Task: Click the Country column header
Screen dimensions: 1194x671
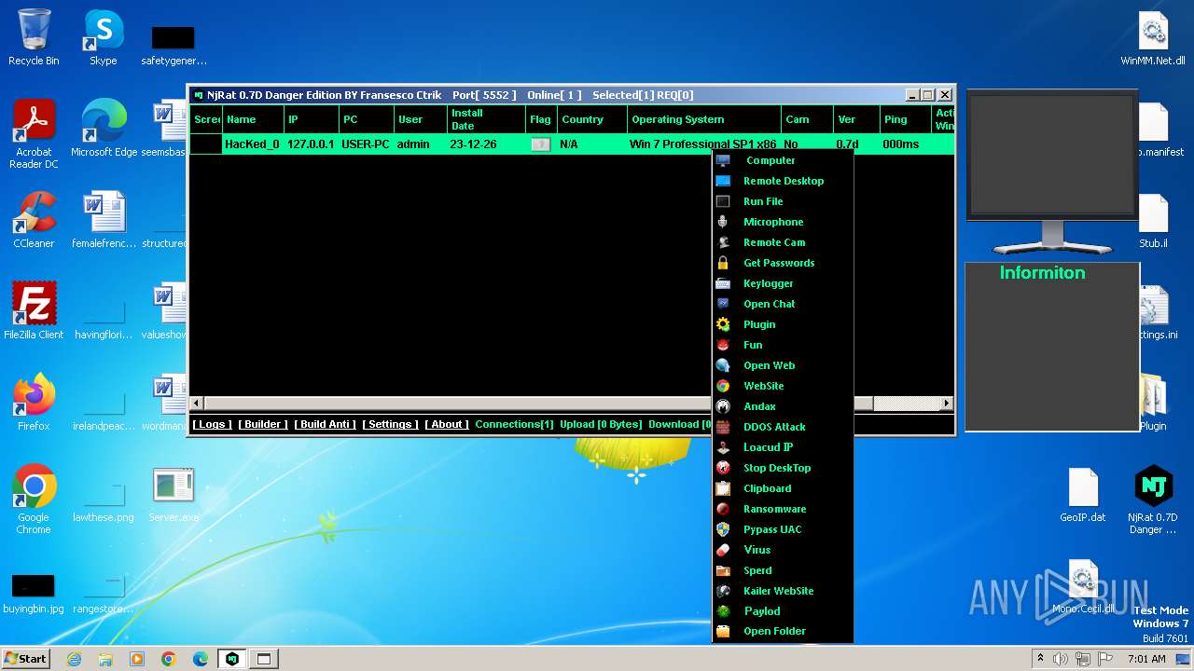Action: pos(591,119)
